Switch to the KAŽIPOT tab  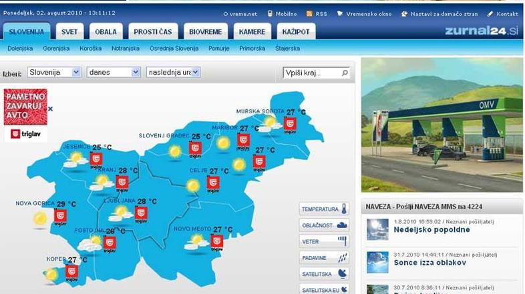click(296, 32)
